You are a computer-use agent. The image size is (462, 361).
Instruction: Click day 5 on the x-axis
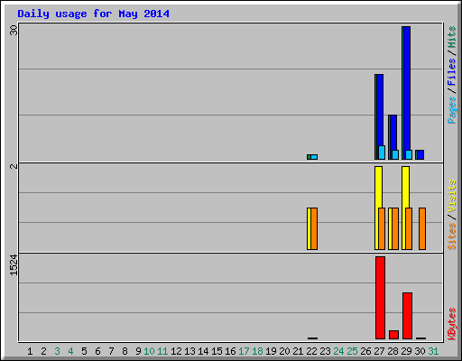tap(84, 351)
